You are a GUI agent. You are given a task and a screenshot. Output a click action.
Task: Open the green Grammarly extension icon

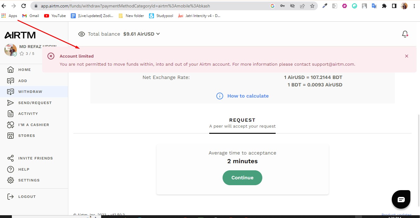[355, 6]
